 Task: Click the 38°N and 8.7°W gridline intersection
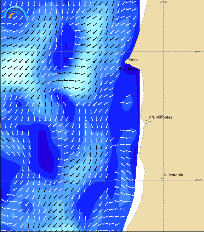click(x=164, y=52)
